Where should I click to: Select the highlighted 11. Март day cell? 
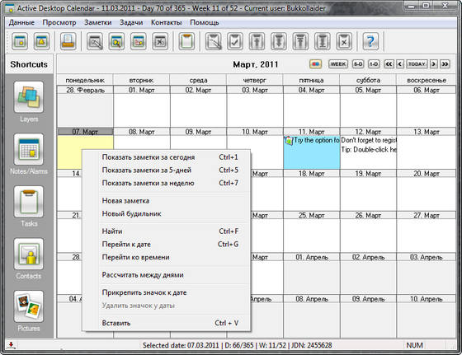point(312,152)
